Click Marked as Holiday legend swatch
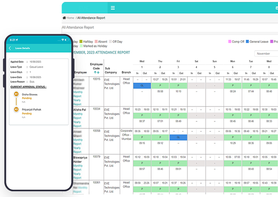The image size is (278, 197). click(81, 46)
